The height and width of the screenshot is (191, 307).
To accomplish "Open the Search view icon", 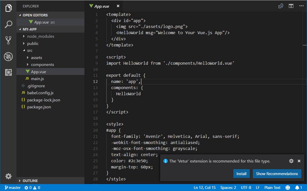I will (x=8, y=24).
